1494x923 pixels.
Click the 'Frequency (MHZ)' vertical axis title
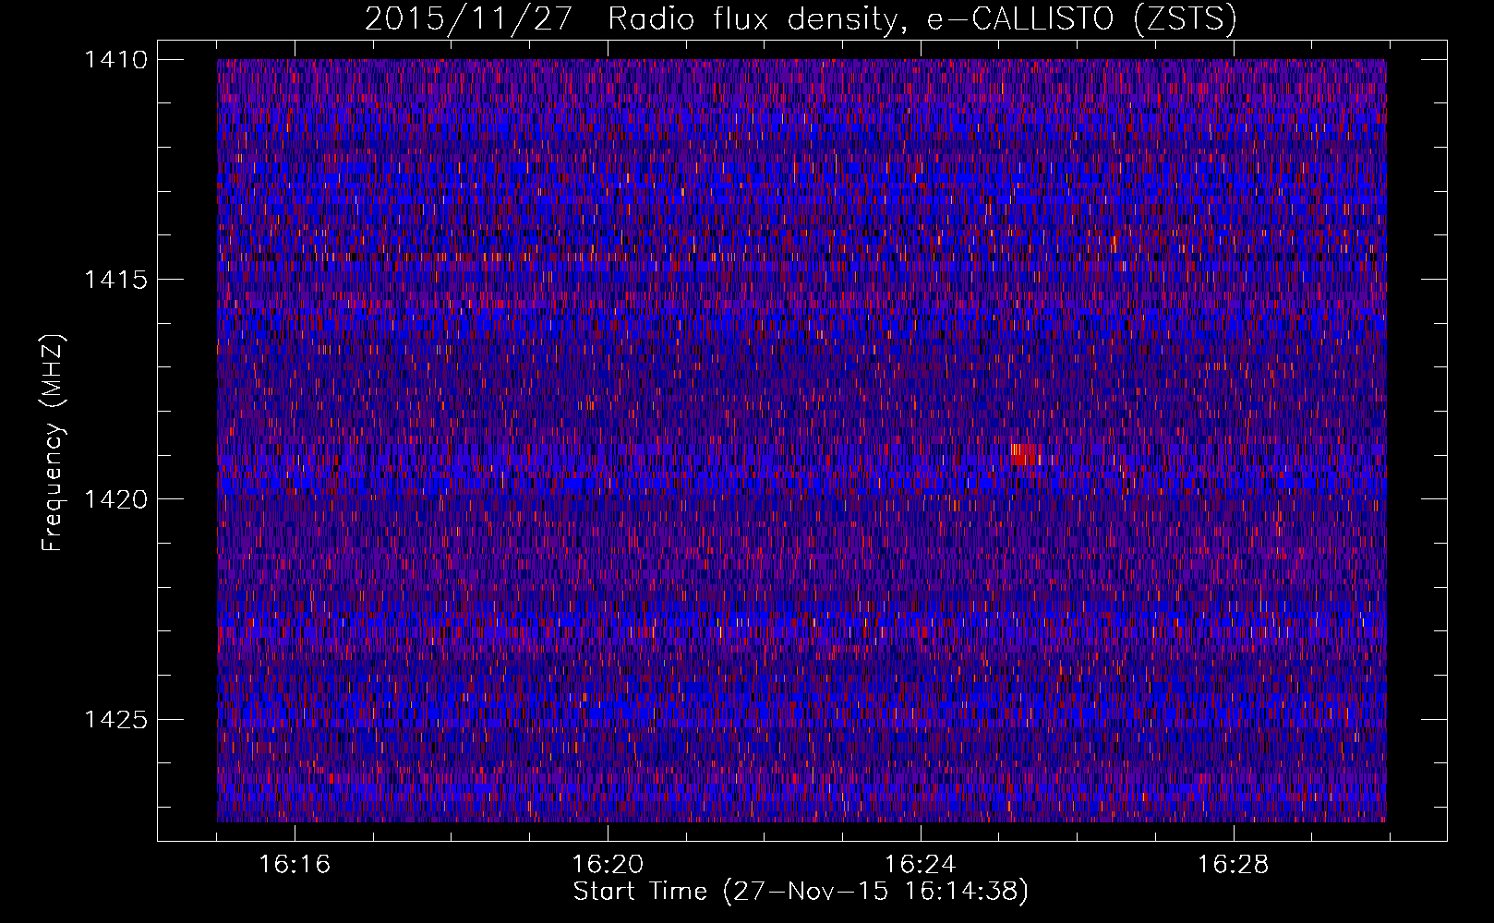click(x=53, y=443)
